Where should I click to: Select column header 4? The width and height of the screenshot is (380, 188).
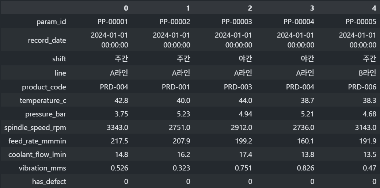(x=374, y=8)
